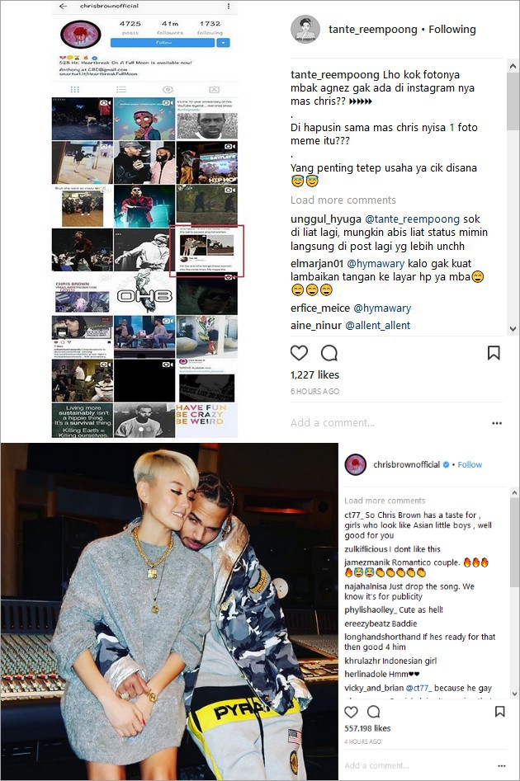The width and height of the screenshot is (520, 781).
Task: Follow chrisbrownofficial via blue Follow link
Action: pos(470,464)
